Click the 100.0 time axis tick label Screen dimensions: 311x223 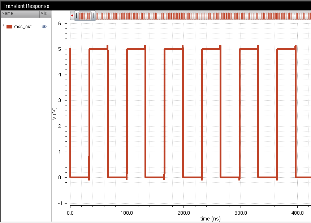127,213
